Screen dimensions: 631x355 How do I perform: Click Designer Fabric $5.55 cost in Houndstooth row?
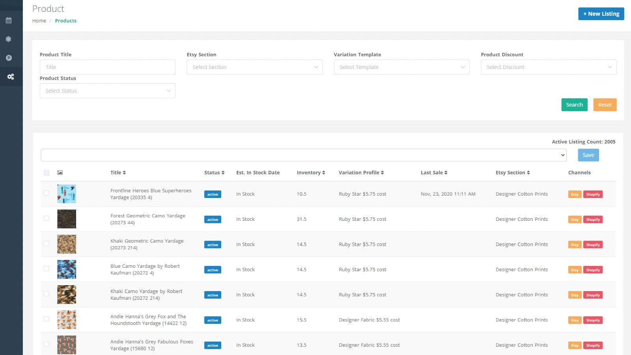pos(369,320)
